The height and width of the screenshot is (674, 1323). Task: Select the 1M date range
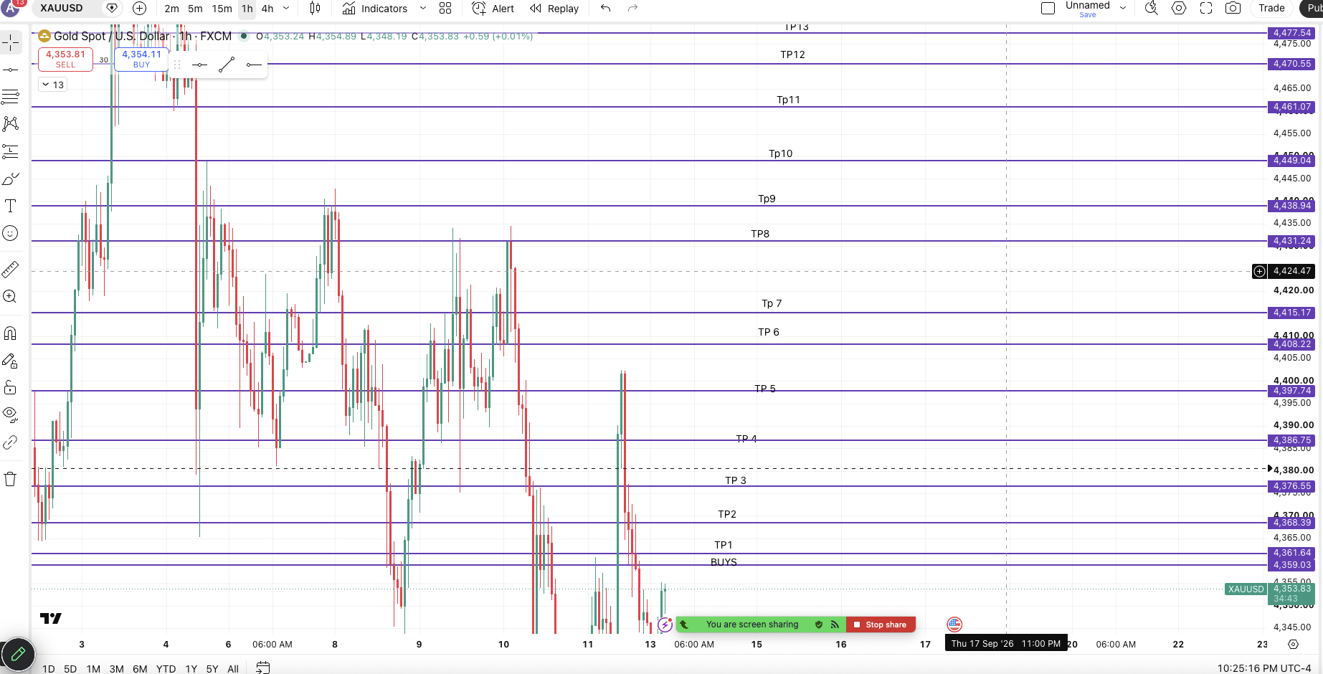click(x=93, y=668)
